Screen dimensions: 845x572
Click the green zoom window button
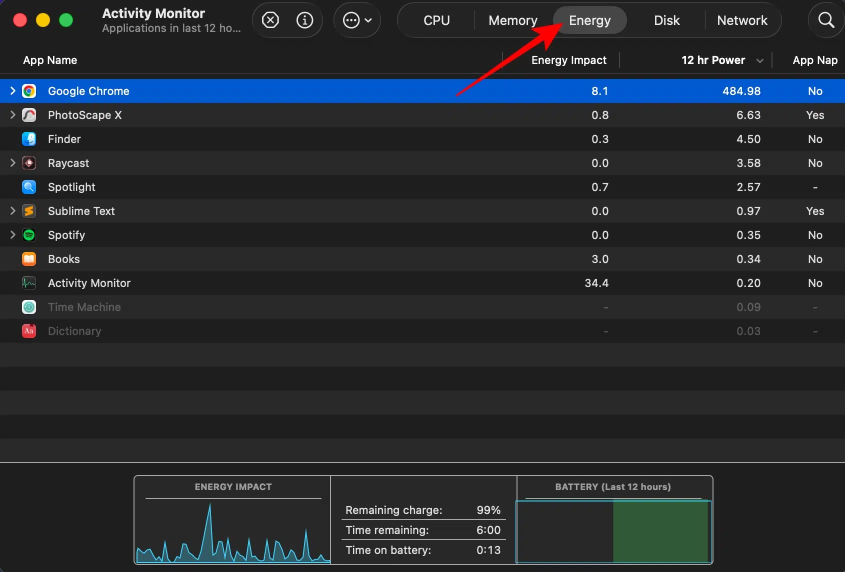pyautogui.click(x=66, y=20)
